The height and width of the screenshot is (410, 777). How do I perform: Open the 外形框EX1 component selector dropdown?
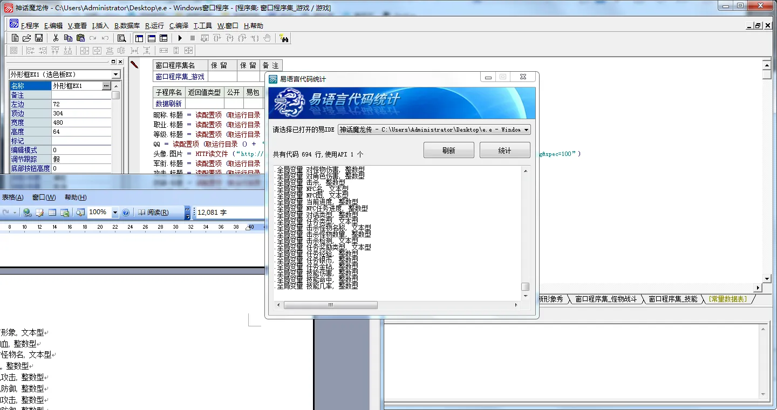pyautogui.click(x=115, y=74)
